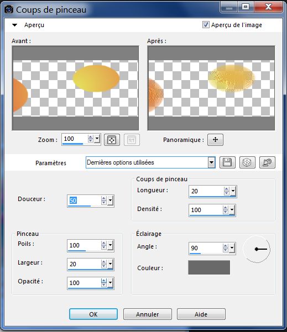Image resolution: width=287 pixels, height=332 pixels.
Task: Toggle the Aperçu de l'image checkbox
Action: pos(206,25)
